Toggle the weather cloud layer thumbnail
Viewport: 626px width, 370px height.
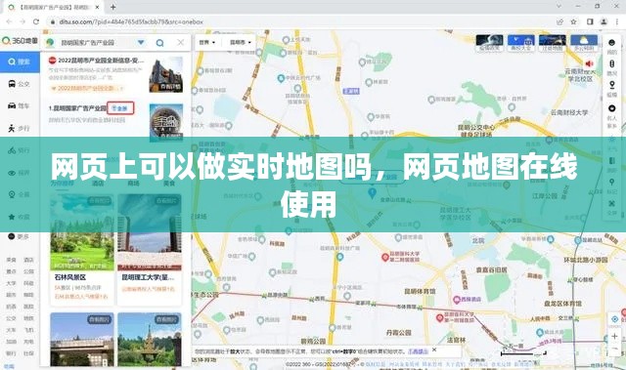click(584, 43)
